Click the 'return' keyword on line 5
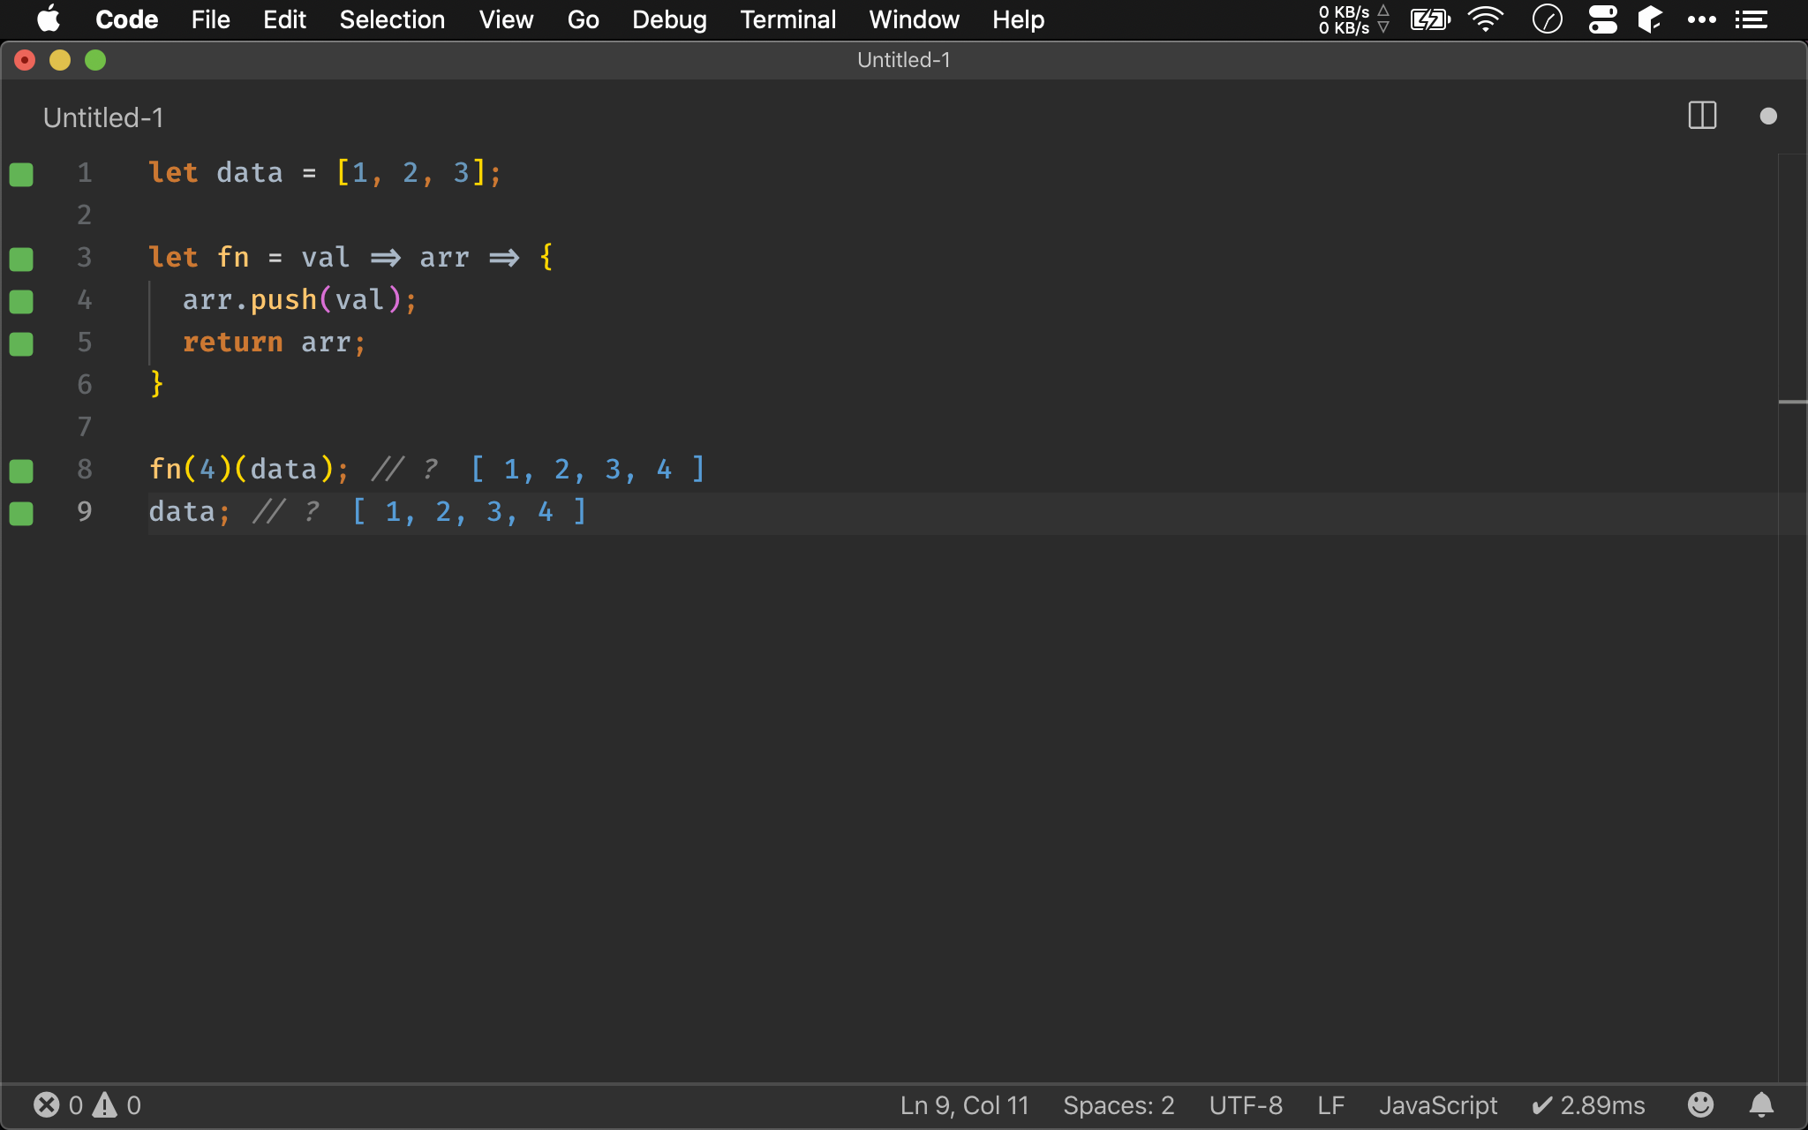 tap(232, 342)
